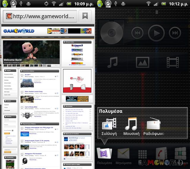Tap the album disc artwork

tap(111, 32)
